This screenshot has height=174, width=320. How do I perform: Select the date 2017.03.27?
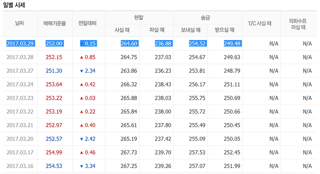click(20, 71)
